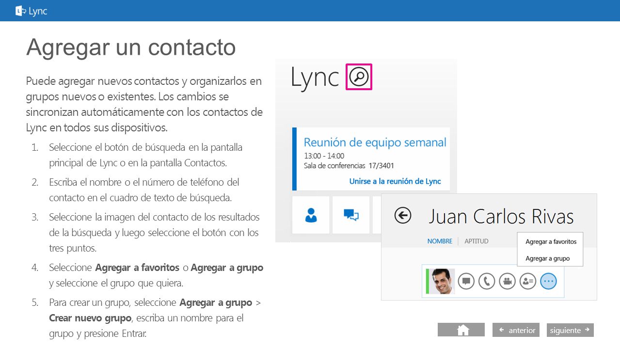Click the Agregar un contacto heading
This screenshot has height=349, width=620.
click(131, 47)
